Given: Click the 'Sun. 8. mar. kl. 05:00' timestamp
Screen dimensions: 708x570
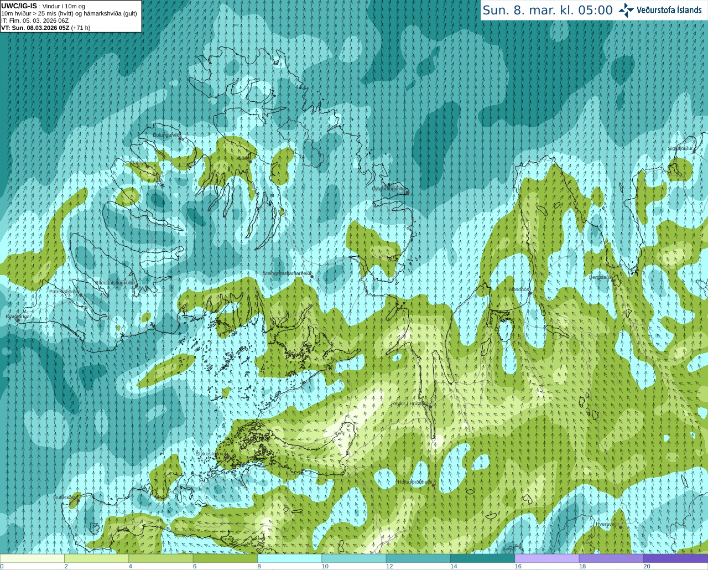Looking at the screenshot, I should [x=548, y=11].
